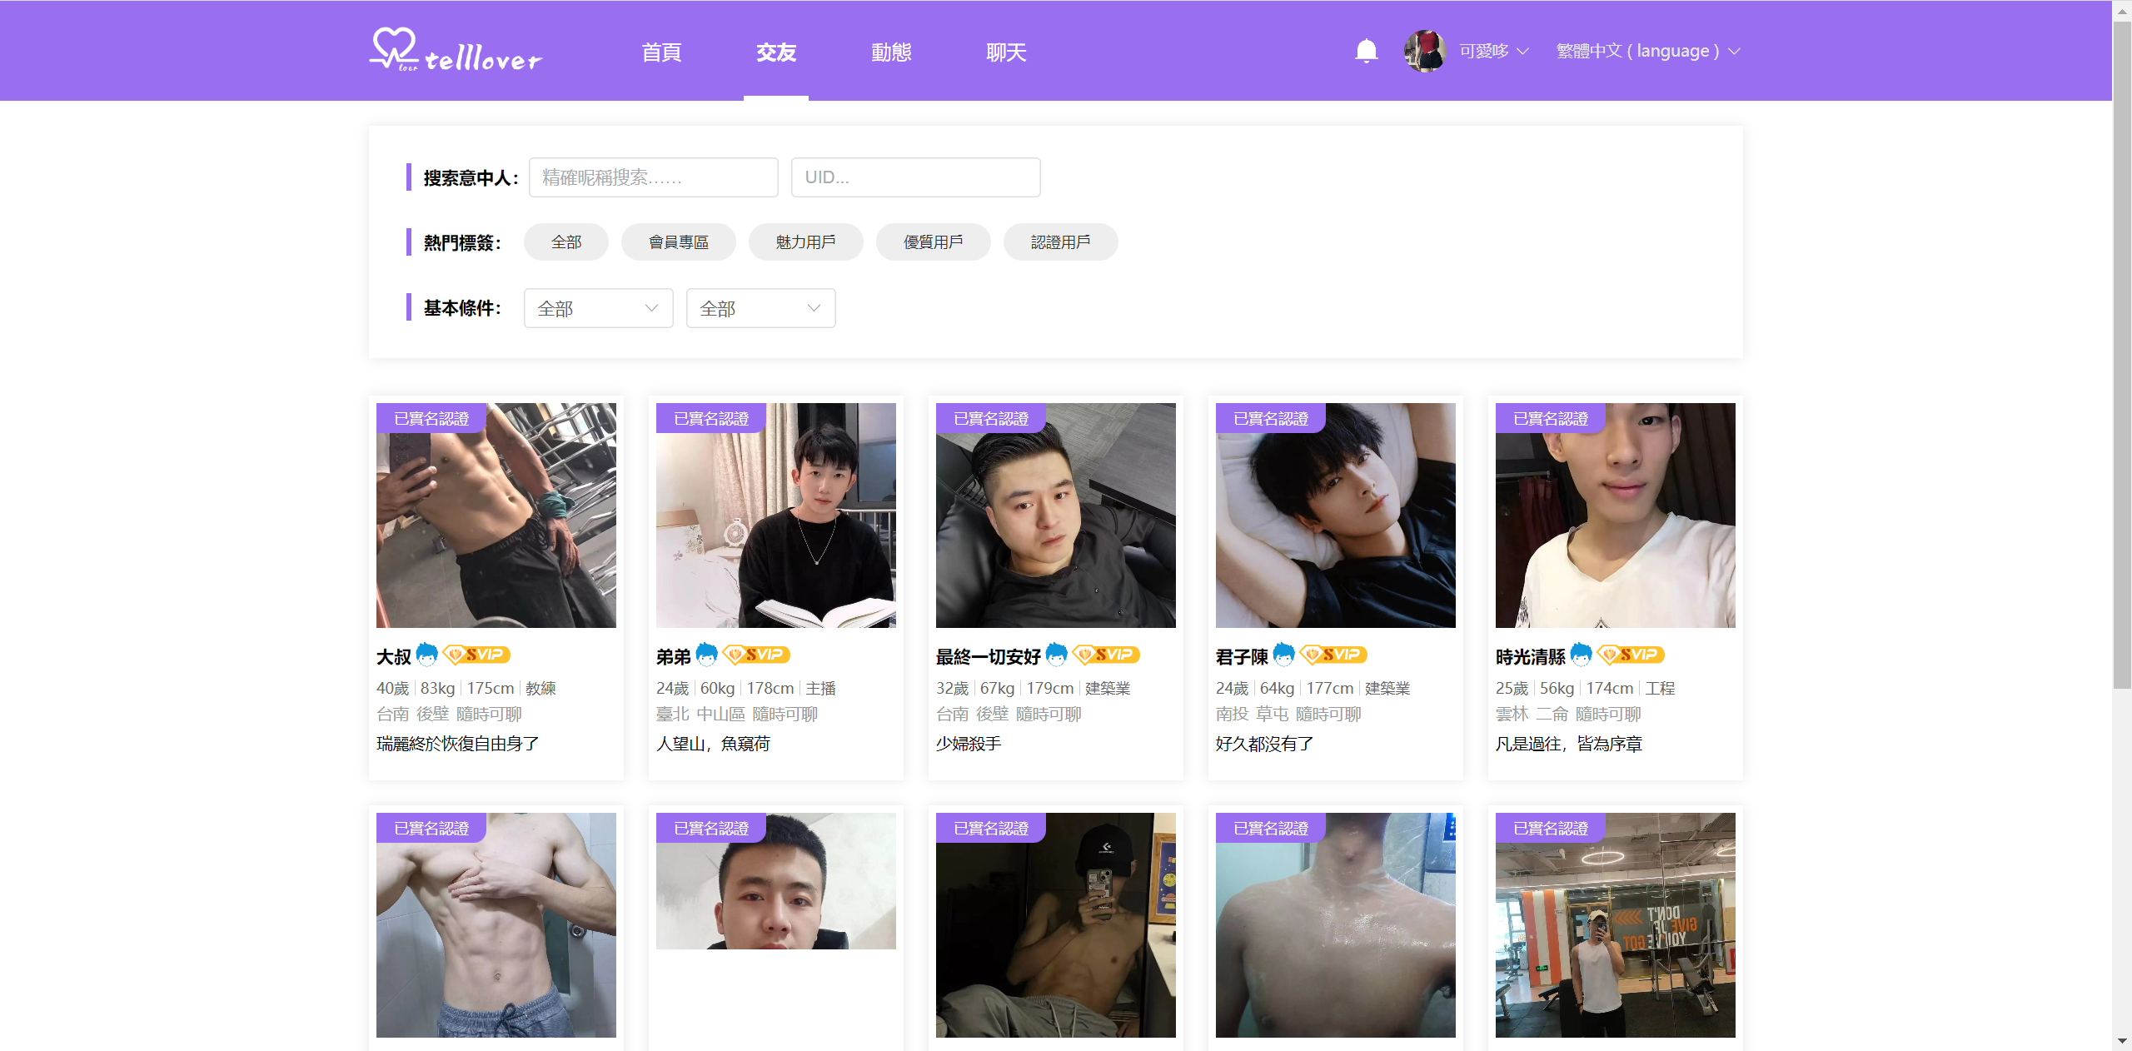Click the notification bell icon
Screen dimensions: 2132x1051
coord(1366,51)
